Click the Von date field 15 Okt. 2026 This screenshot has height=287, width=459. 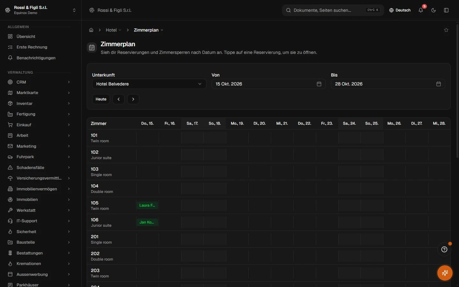(x=268, y=84)
